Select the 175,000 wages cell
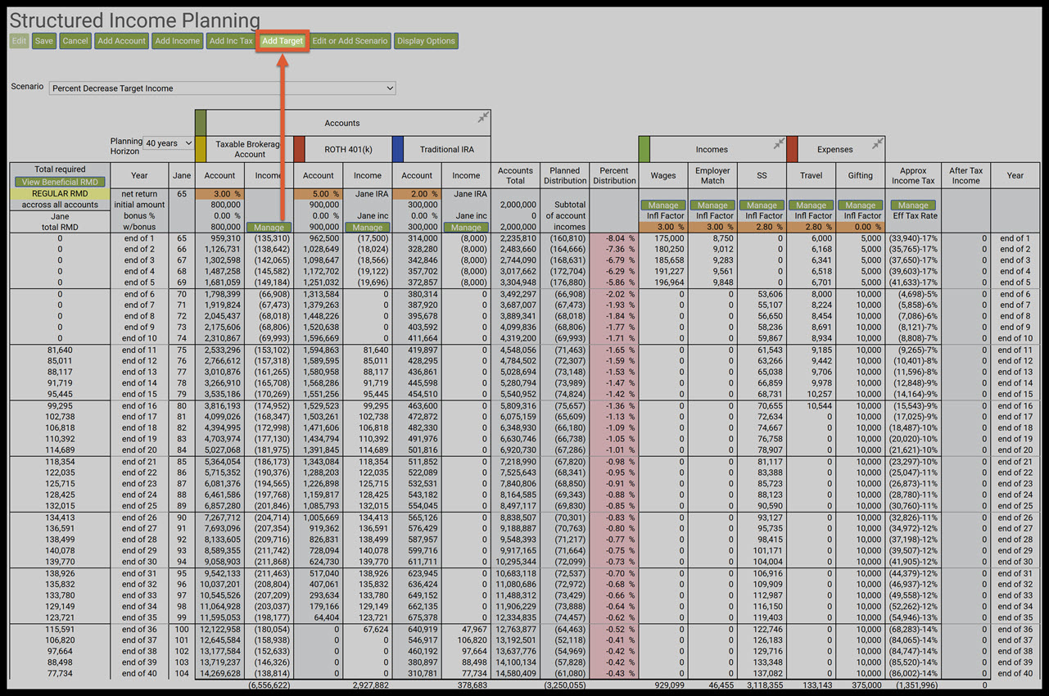Screen dimensions: 1049x696 pos(663,238)
